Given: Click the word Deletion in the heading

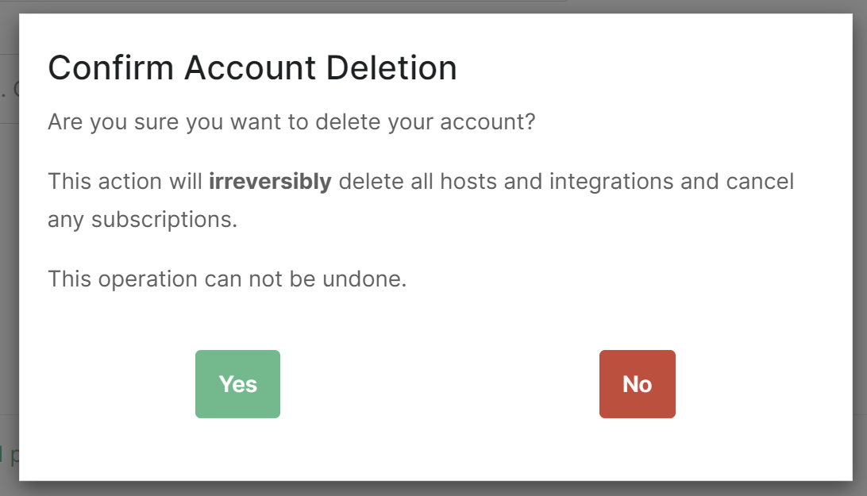Looking at the screenshot, I should coord(391,68).
